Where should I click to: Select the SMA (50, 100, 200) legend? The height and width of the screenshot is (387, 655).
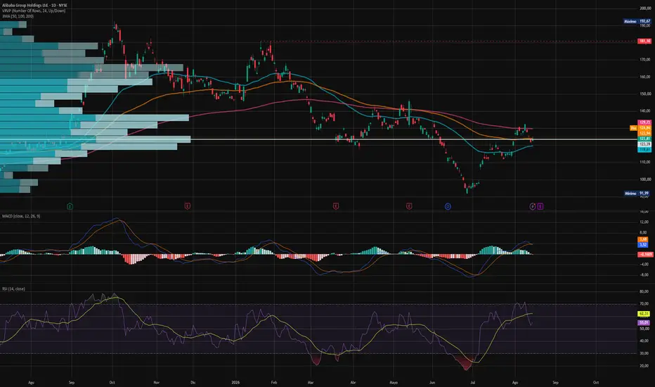pos(18,16)
